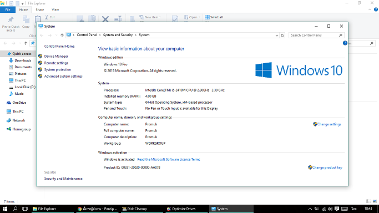The image size is (379, 213).
Task: Click the Task View icon on taskbar
Action: [25, 209]
